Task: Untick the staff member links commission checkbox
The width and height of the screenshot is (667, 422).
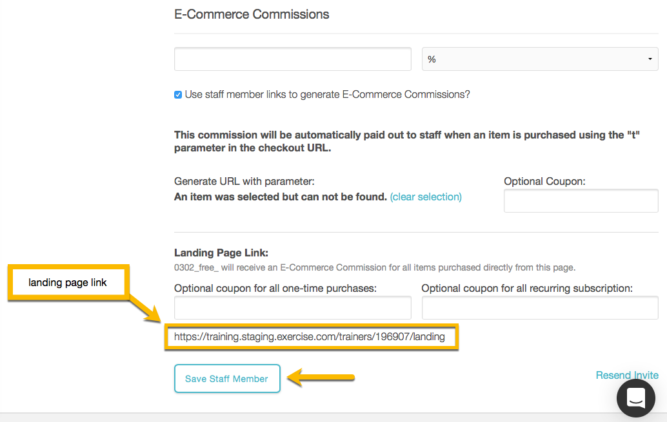Action: click(x=178, y=95)
